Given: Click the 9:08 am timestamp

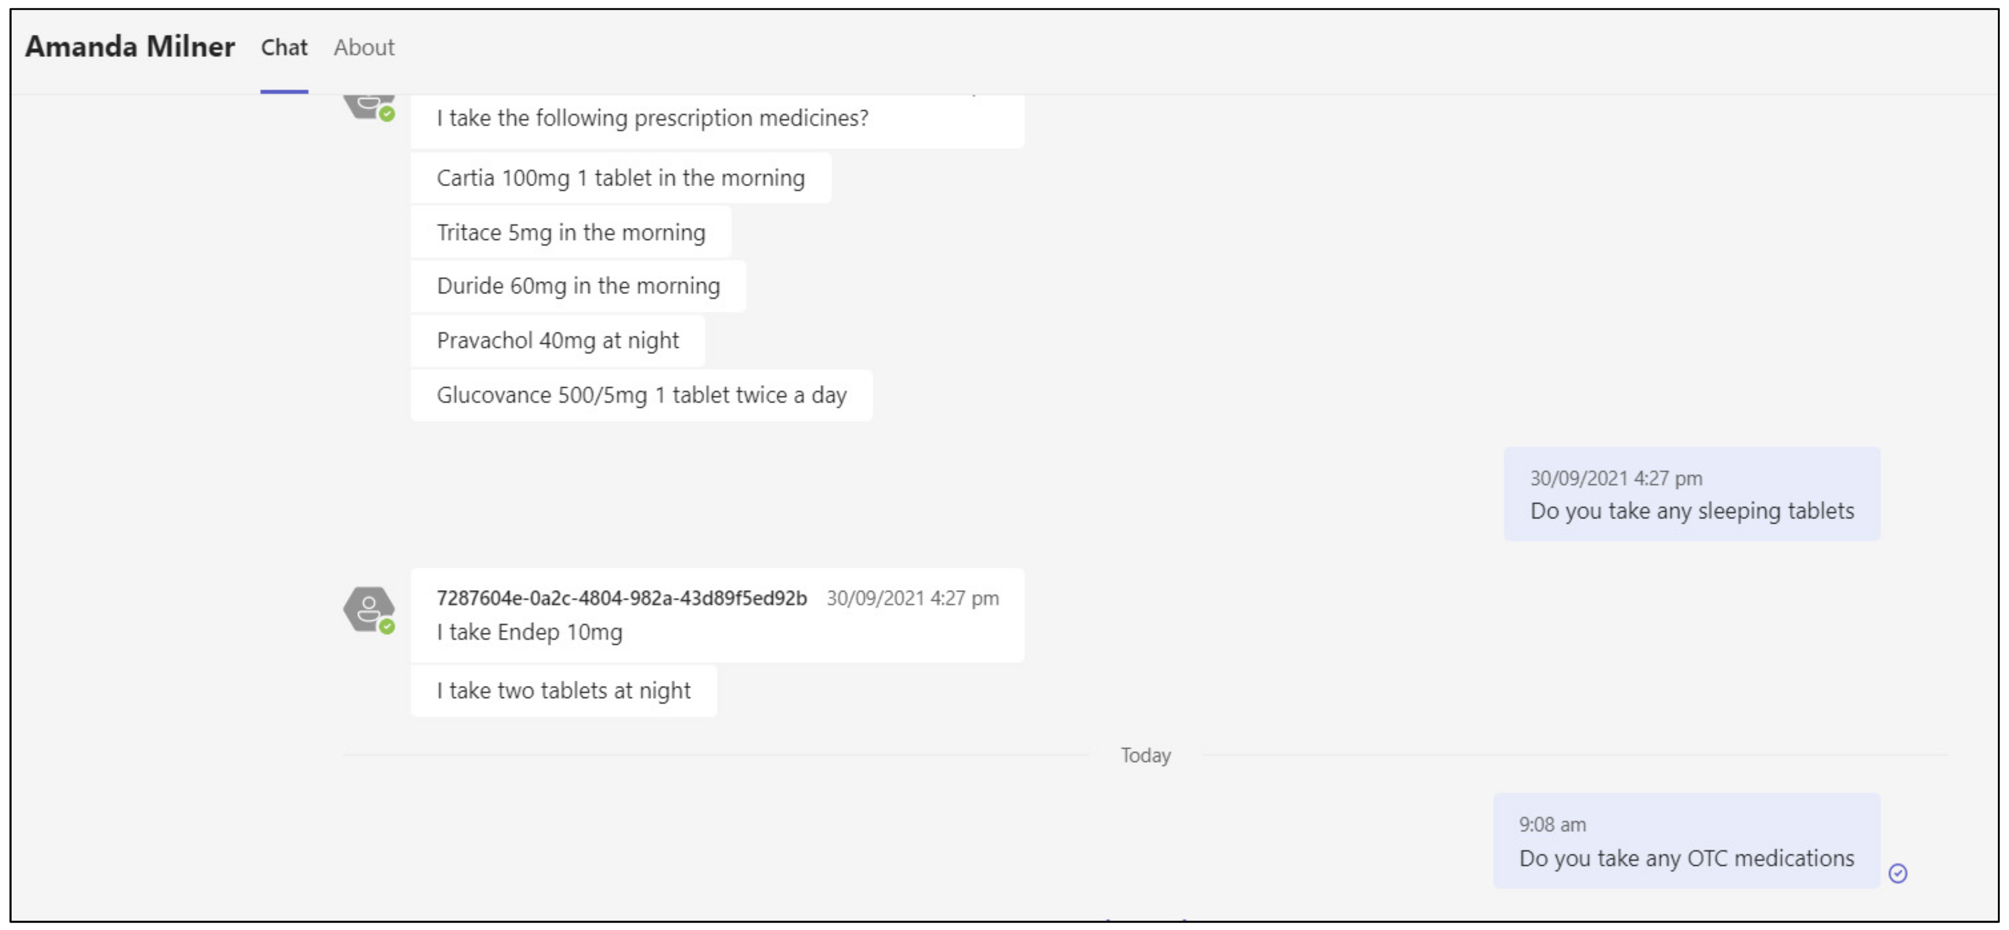Looking at the screenshot, I should point(1552,824).
